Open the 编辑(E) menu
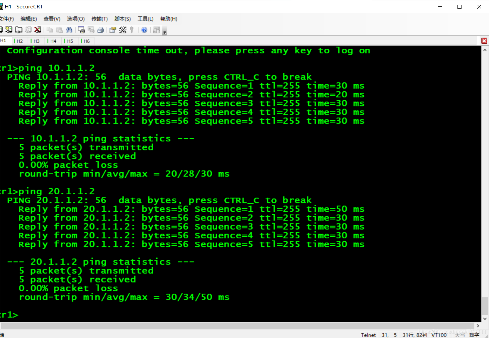The image size is (489, 338). click(x=29, y=19)
